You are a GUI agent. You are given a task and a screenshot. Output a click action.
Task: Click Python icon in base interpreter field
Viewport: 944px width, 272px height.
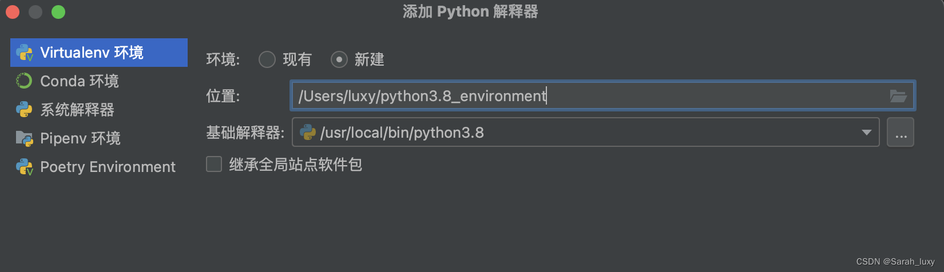pos(308,133)
